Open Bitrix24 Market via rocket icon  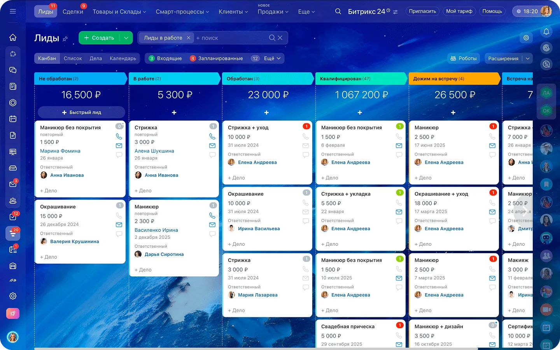pyautogui.click(x=13, y=313)
